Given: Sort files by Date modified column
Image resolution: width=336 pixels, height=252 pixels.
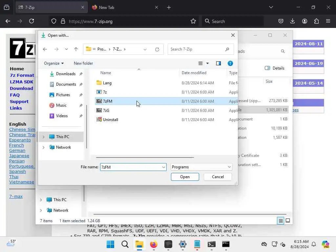Looking at the screenshot, I should point(194,73).
